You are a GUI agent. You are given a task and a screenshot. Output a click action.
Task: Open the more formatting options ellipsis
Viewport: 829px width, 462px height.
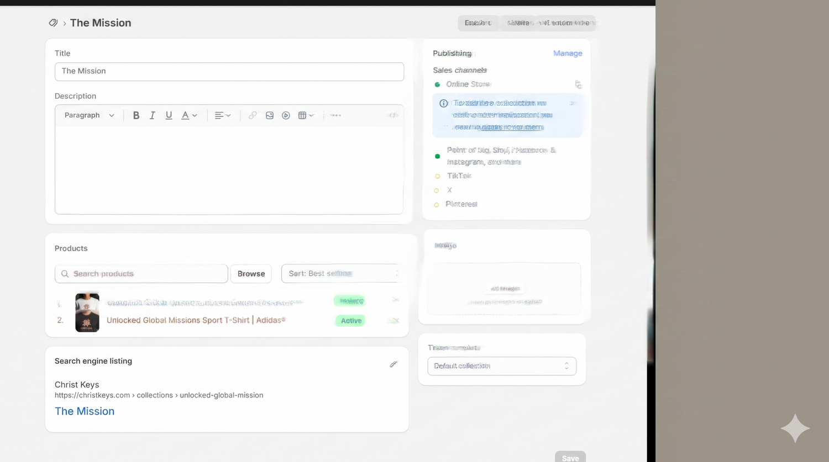335,115
